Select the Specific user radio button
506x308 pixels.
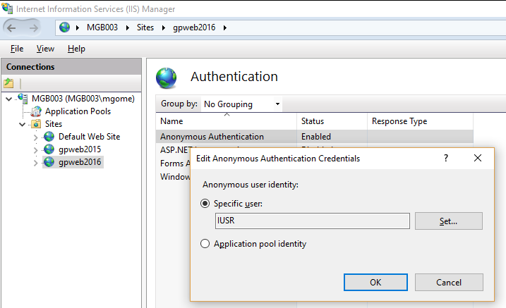coord(205,204)
